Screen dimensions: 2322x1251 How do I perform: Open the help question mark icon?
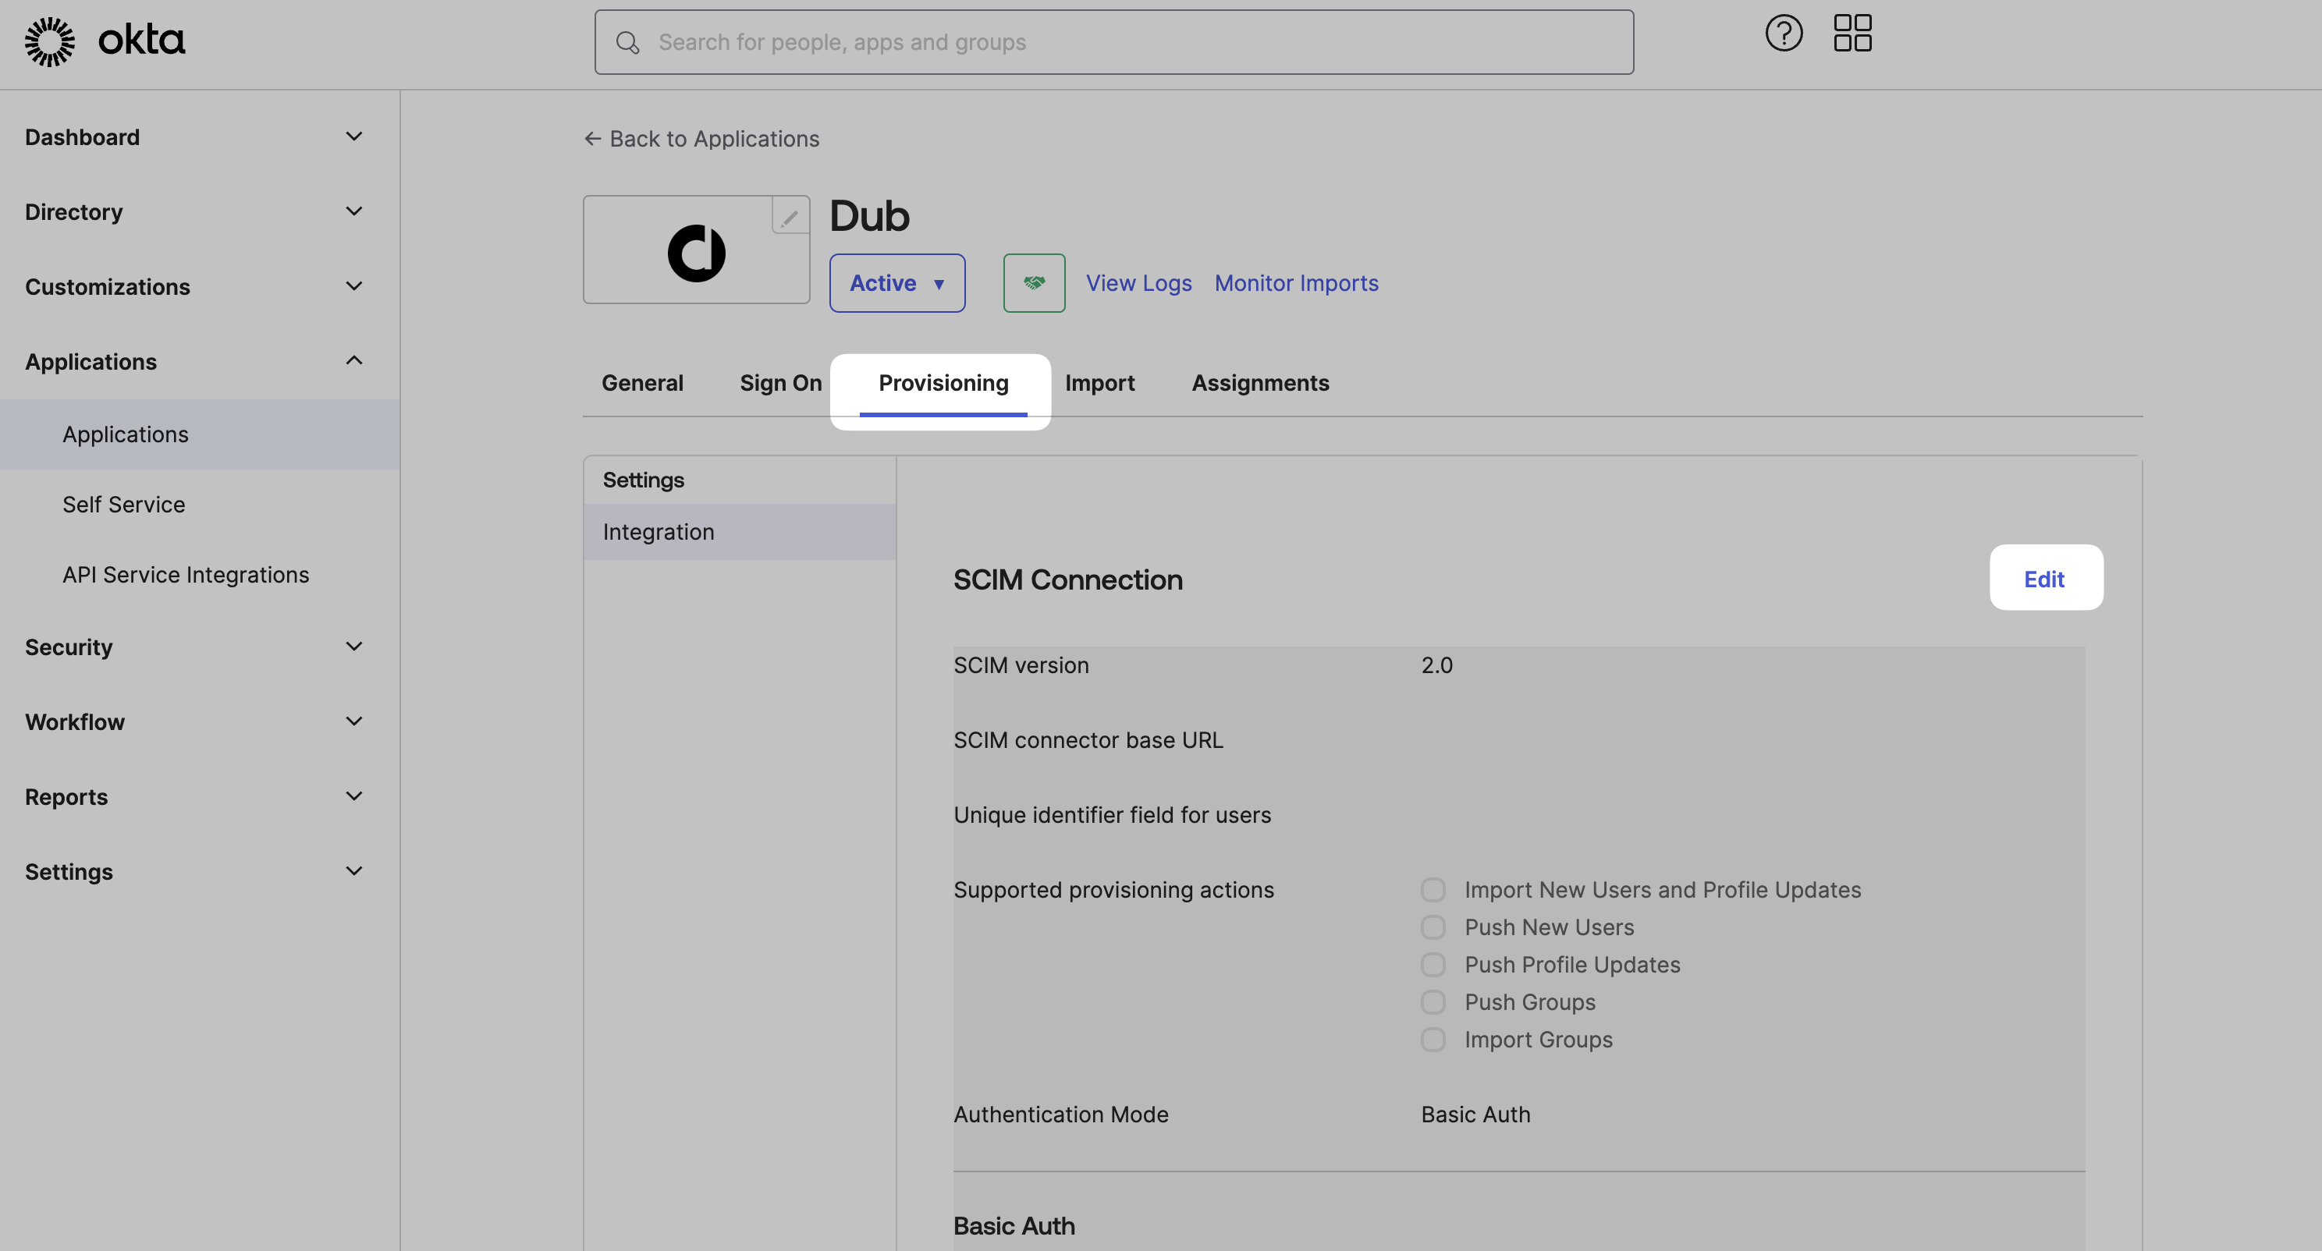[x=1784, y=34]
